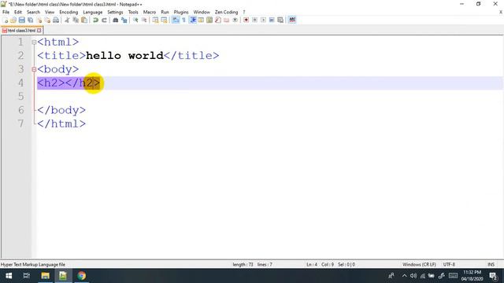Viewport: 504px width, 283px height.
Task: Click the Save All toolbar icon
Action: 30,20
